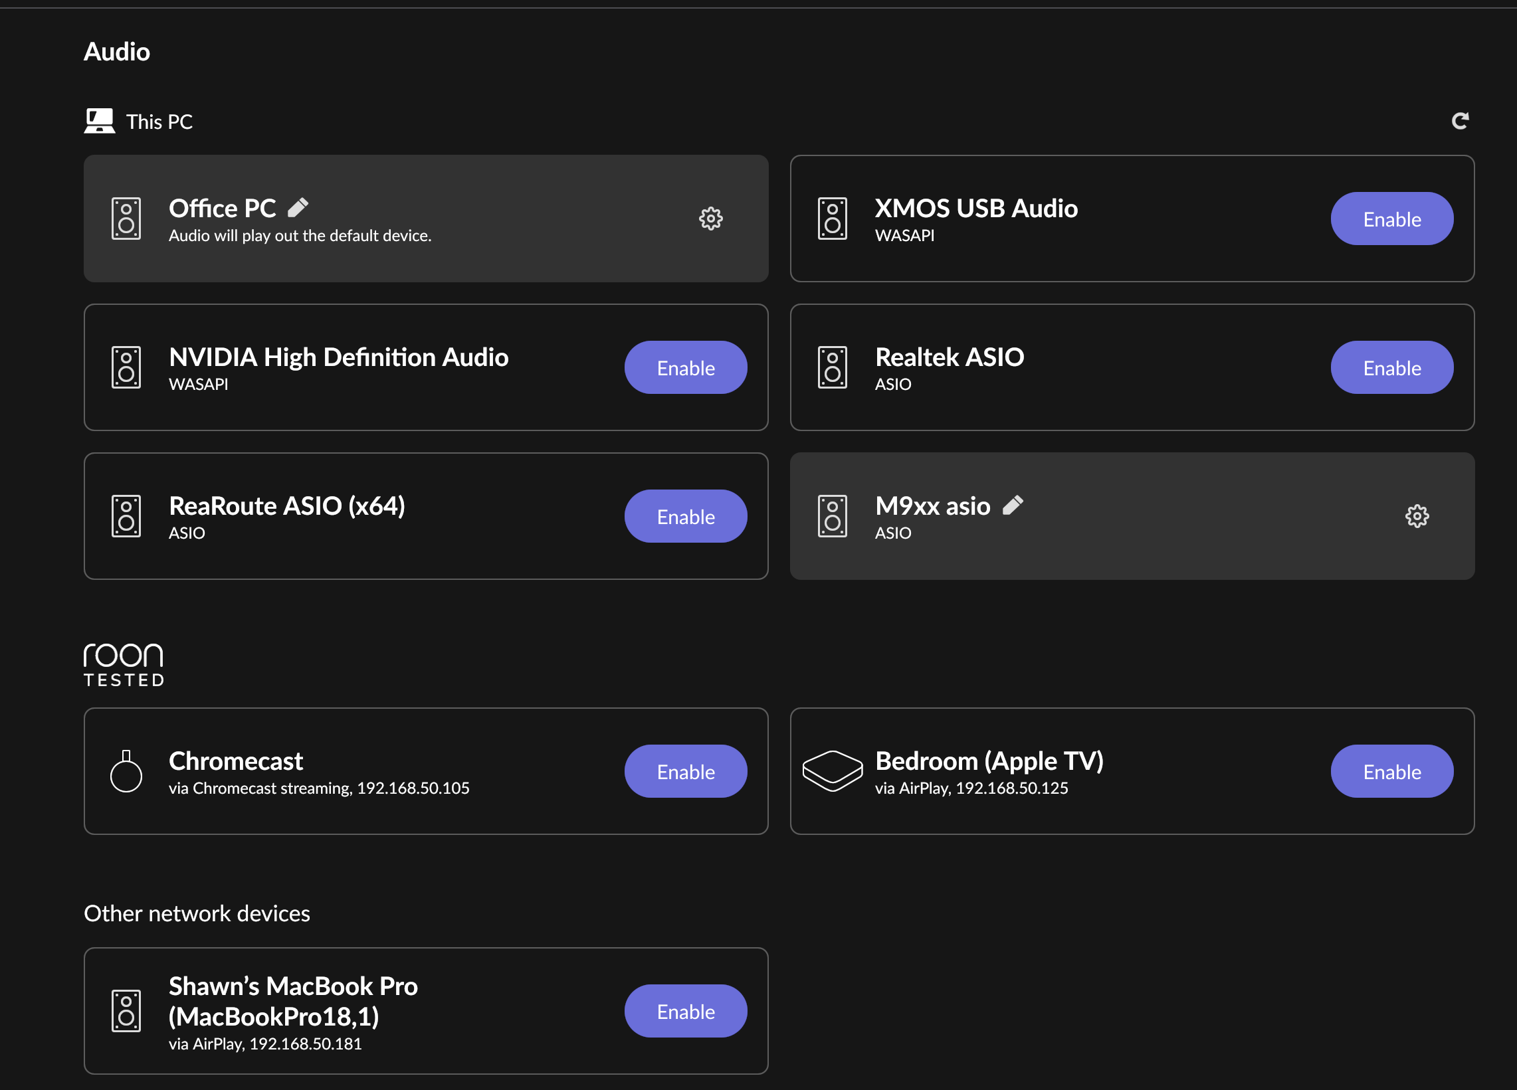Rename Office PC with pencil icon
Viewport: 1517px width, 1090px height.
click(298, 207)
